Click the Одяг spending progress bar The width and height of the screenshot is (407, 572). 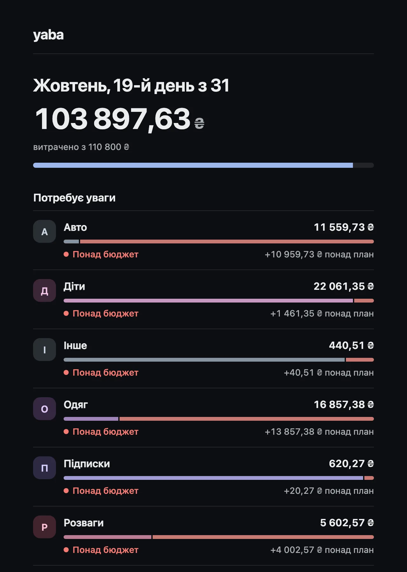click(x=219, y=419)
